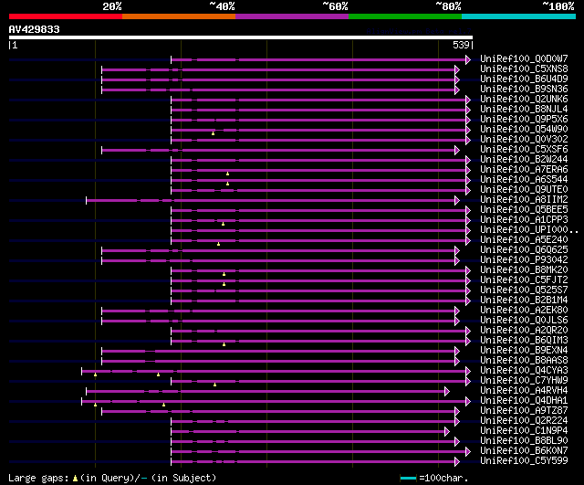
Task: Select the UniRef100_A7ERA6 label
Action: (x=524, y=170)
